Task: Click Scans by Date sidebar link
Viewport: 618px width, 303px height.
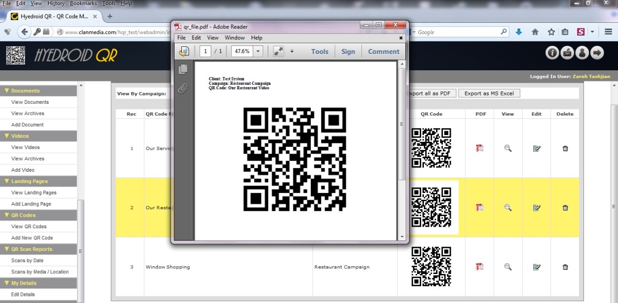Action: tap(27, 261)
